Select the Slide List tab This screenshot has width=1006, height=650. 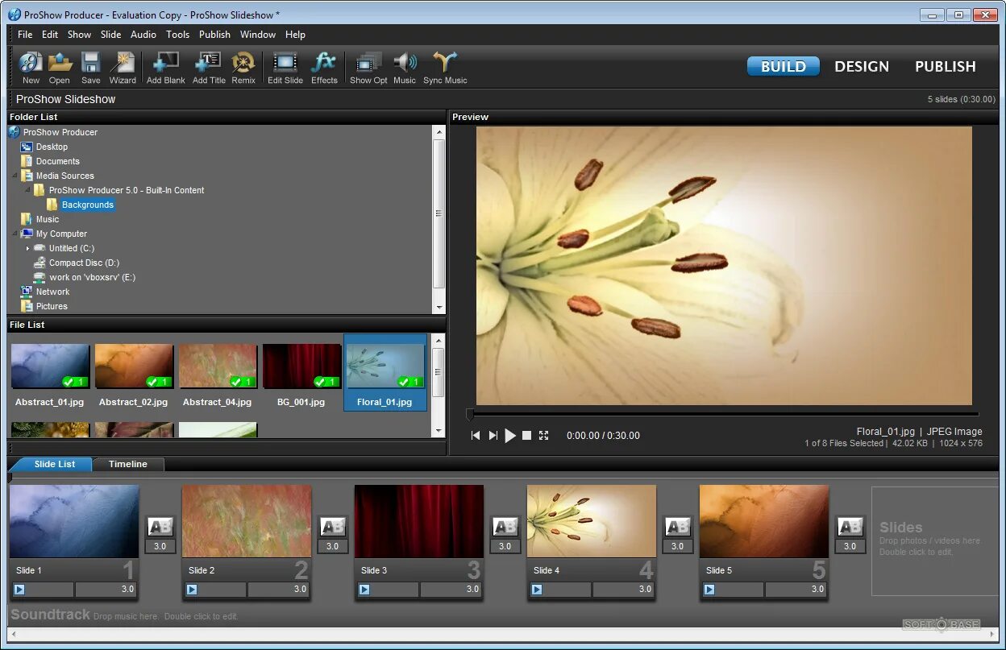(x=55, y=464)
